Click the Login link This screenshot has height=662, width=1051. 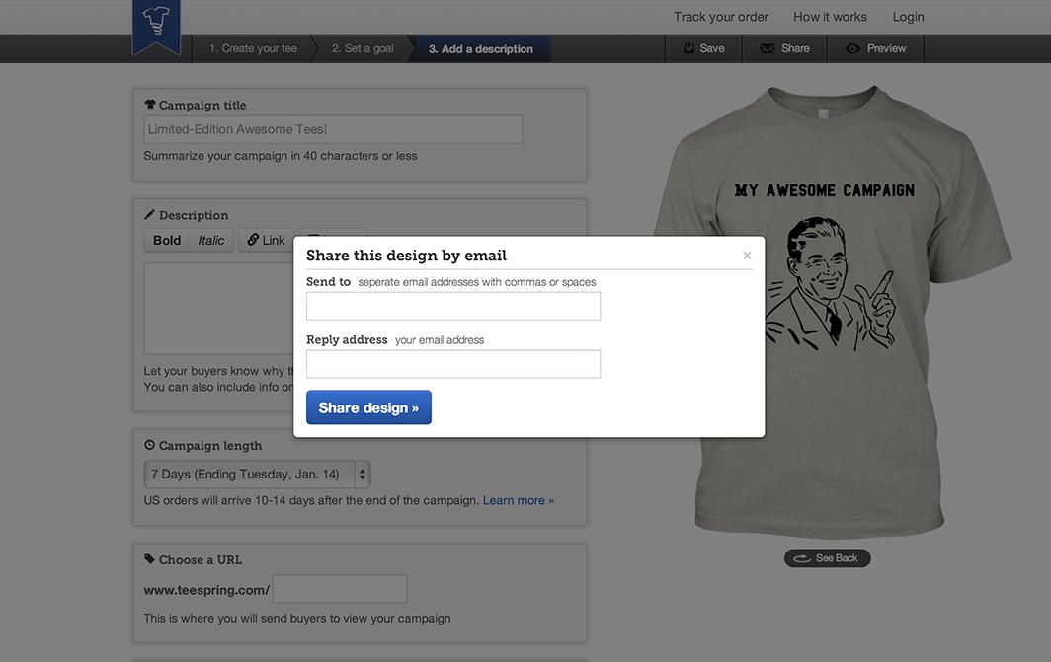(908, 17)
